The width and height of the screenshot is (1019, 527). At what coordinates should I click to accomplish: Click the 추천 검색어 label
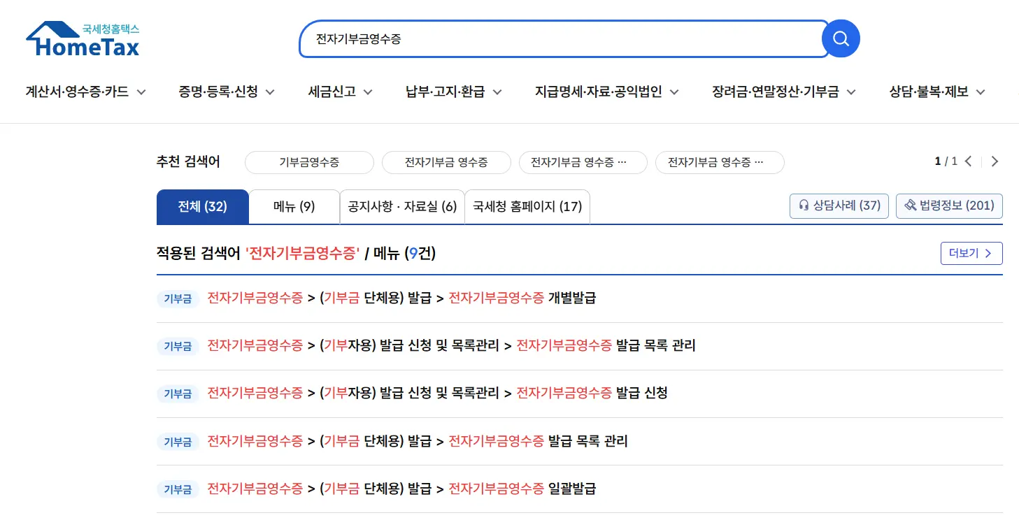pos(188,161)
